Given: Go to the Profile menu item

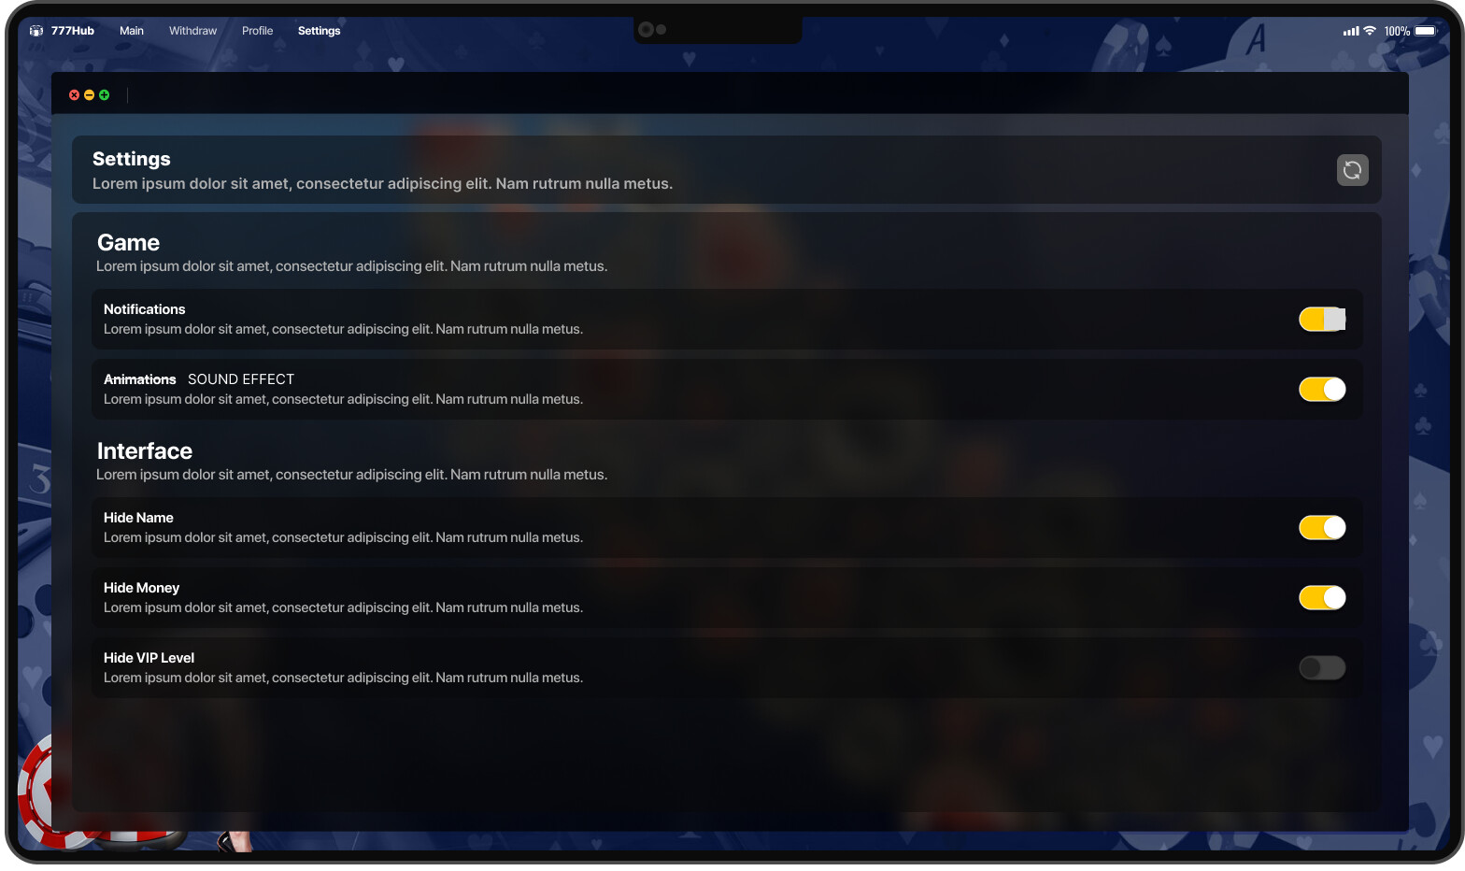Looking at the screenshot, I should [257, 31].
